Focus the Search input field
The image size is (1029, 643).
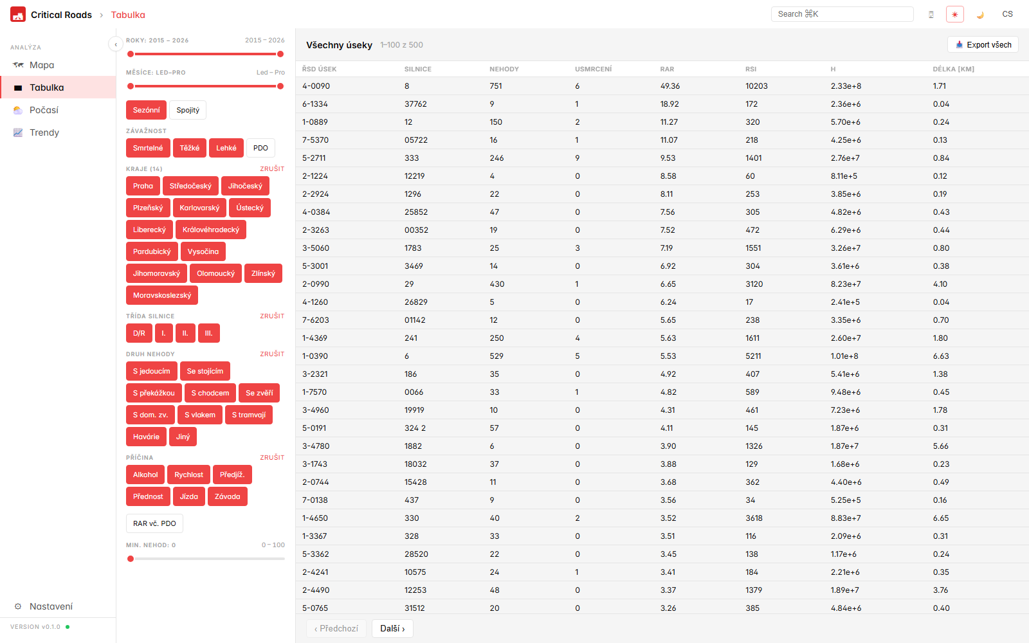(842, 14)
